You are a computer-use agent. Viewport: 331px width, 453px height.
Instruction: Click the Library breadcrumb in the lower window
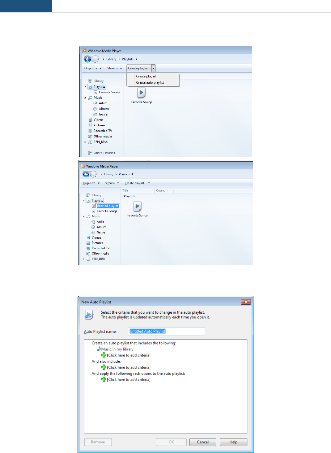tap(108, 174)
